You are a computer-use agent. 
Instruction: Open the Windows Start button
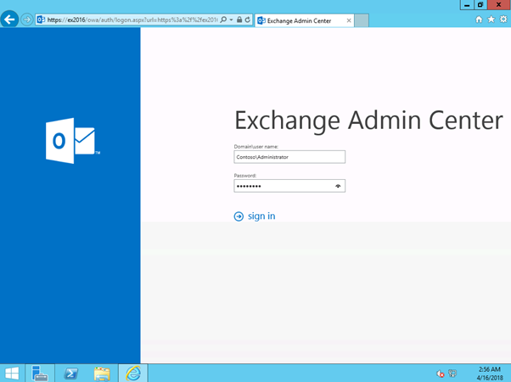click(x=12, y=374)
